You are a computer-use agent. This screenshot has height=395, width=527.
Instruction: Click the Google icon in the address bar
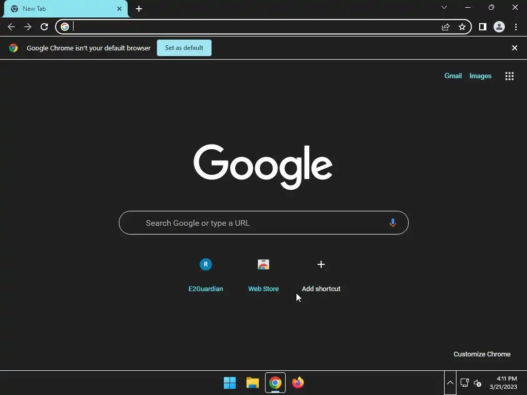pos(65,27)
